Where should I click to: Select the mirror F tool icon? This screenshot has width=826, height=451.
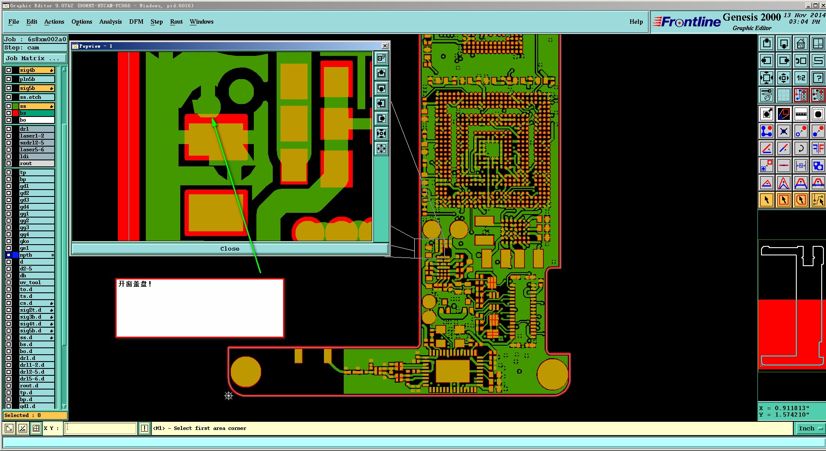coord(818,148)
